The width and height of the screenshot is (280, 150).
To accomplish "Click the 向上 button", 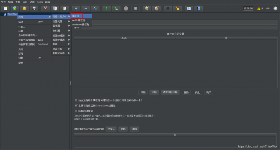I will tap(197, 92).
